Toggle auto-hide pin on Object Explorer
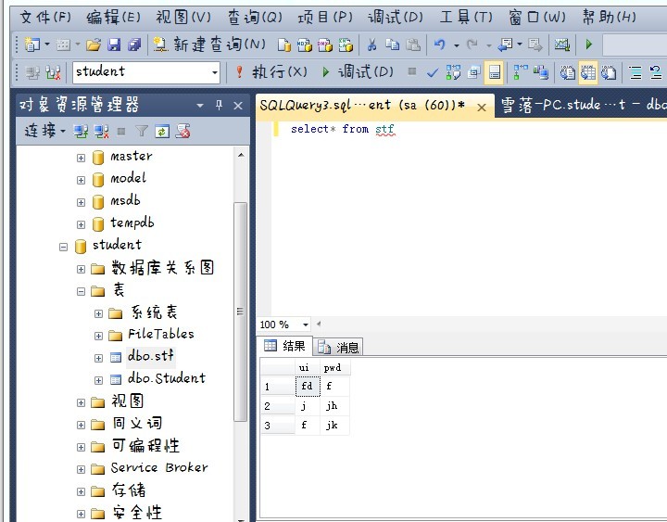Image resolution: width=667 pixels, height=522 pixels. tap(219, 105)
